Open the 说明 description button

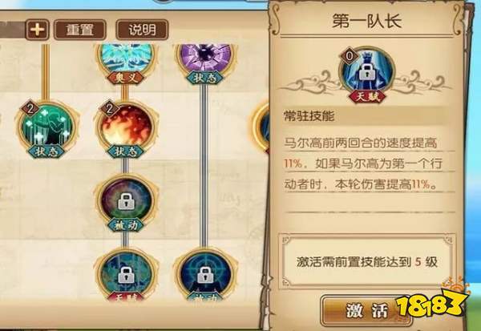point(142,30)
